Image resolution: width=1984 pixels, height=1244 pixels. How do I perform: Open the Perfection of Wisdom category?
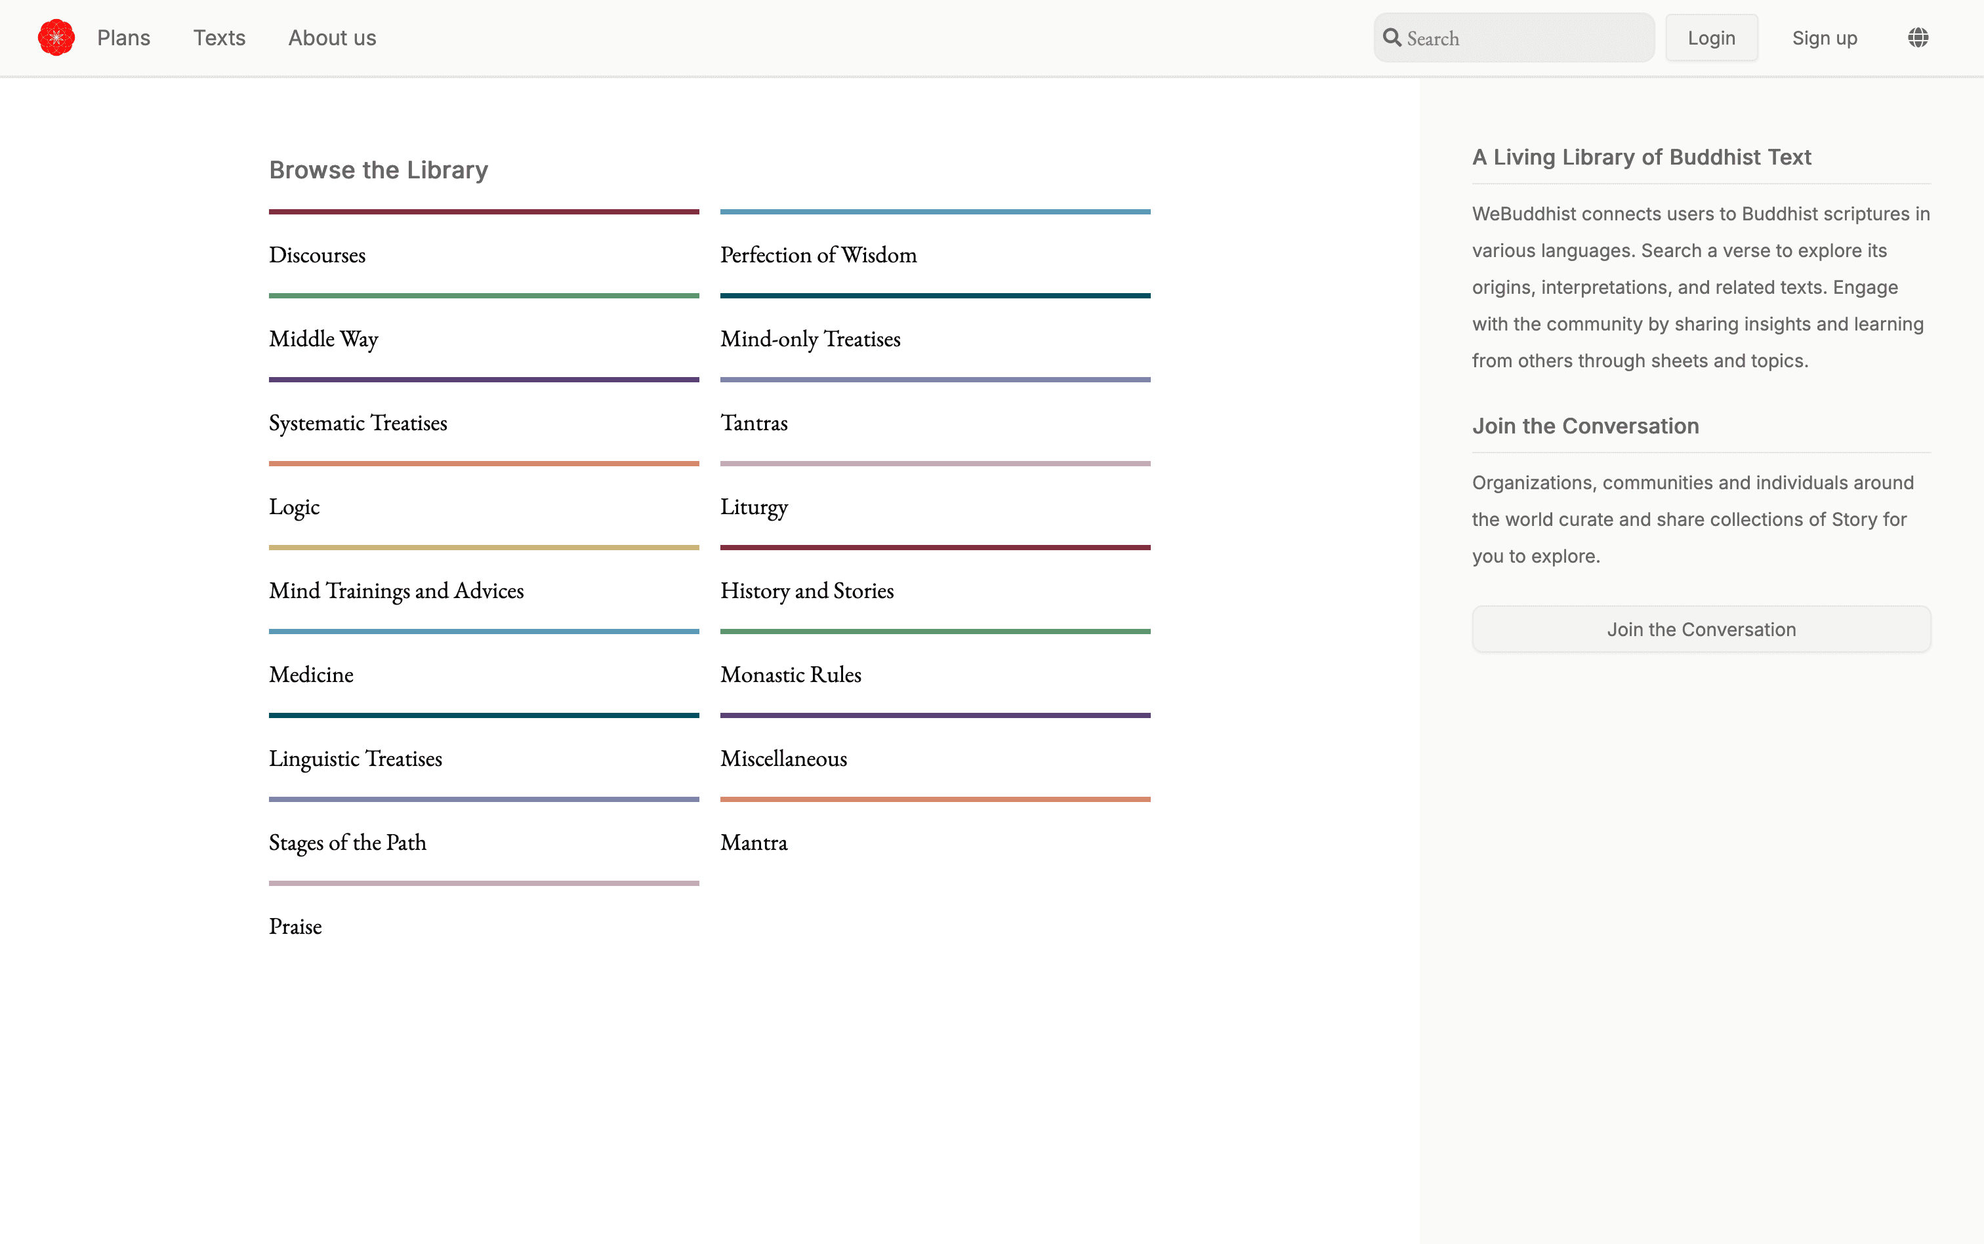(x=818, y=255)
